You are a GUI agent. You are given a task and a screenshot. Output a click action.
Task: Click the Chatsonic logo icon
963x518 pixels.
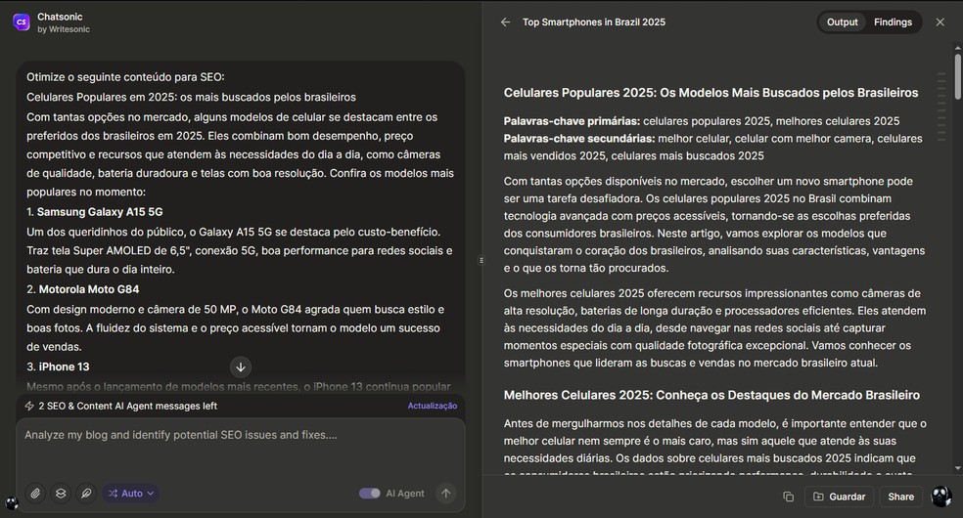click(22, 22)
